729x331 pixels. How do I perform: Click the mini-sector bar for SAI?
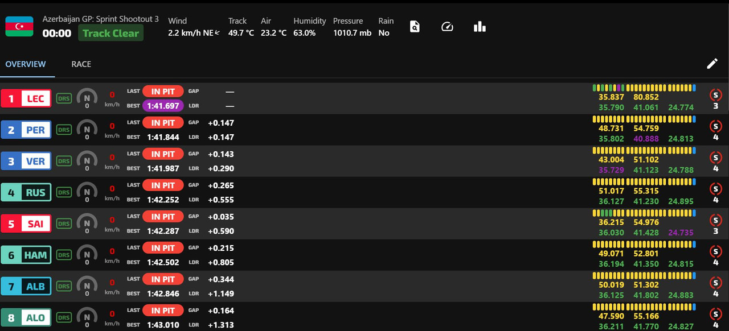tap(644, 213)
